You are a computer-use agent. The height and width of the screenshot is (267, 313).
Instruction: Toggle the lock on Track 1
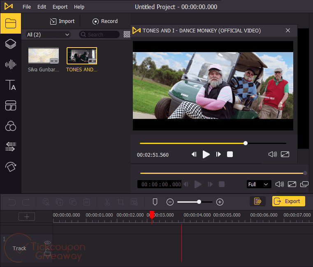[47, 253]
